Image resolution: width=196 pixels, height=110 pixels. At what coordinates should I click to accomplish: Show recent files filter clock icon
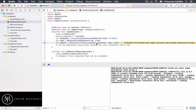[36, 108]
